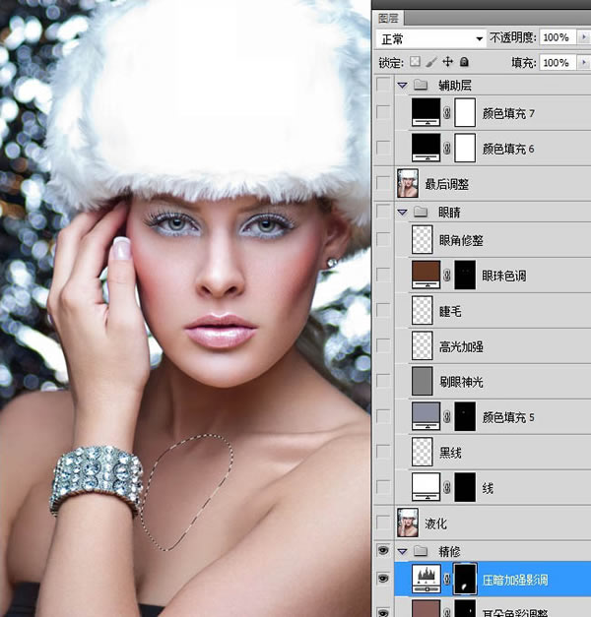Toggle mask link on 线 layer
This screenshot has height=617, width=591.
[447, 487]
